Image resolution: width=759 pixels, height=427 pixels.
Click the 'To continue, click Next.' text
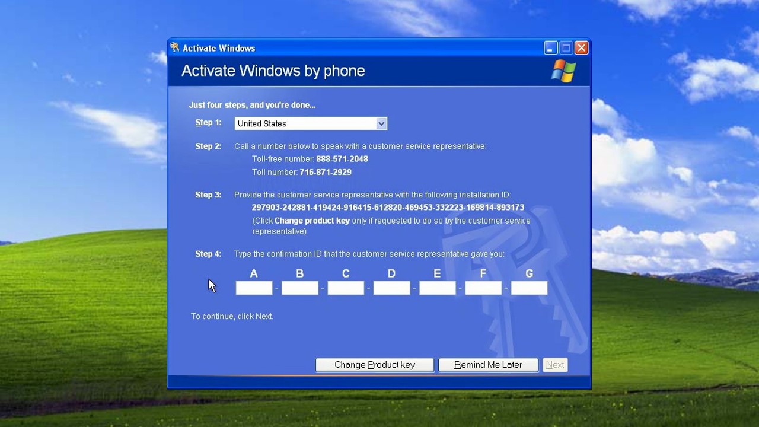click(x=232, y=316)
